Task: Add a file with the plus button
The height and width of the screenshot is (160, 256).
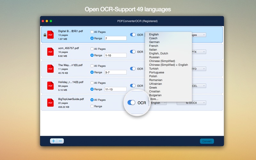Action: click(53, 141)
